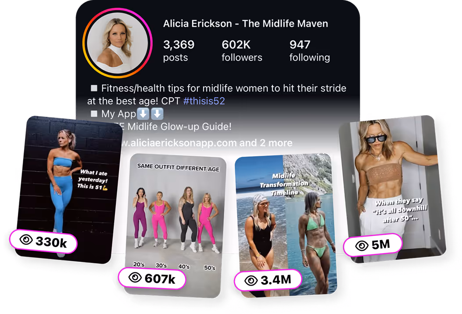This screenshot has width=462, height=314.
Task: Open 'Same Outfit Different Age' video
Action: pos(175,226)
